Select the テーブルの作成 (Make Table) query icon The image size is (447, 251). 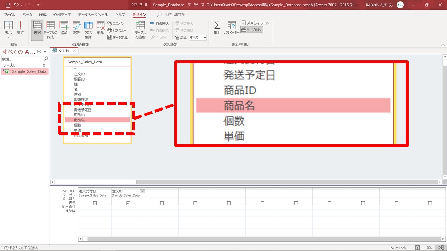point(50,29)
